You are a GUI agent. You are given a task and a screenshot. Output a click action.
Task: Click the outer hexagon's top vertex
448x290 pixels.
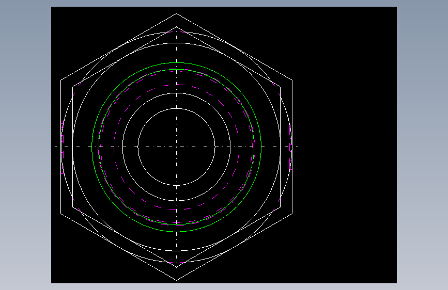click(176, 13)
